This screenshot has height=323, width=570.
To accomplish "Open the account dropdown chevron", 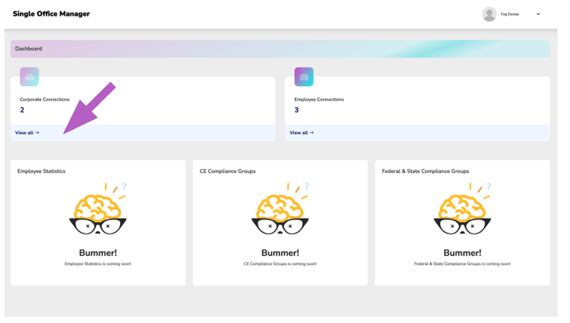I will coord(539,14).
